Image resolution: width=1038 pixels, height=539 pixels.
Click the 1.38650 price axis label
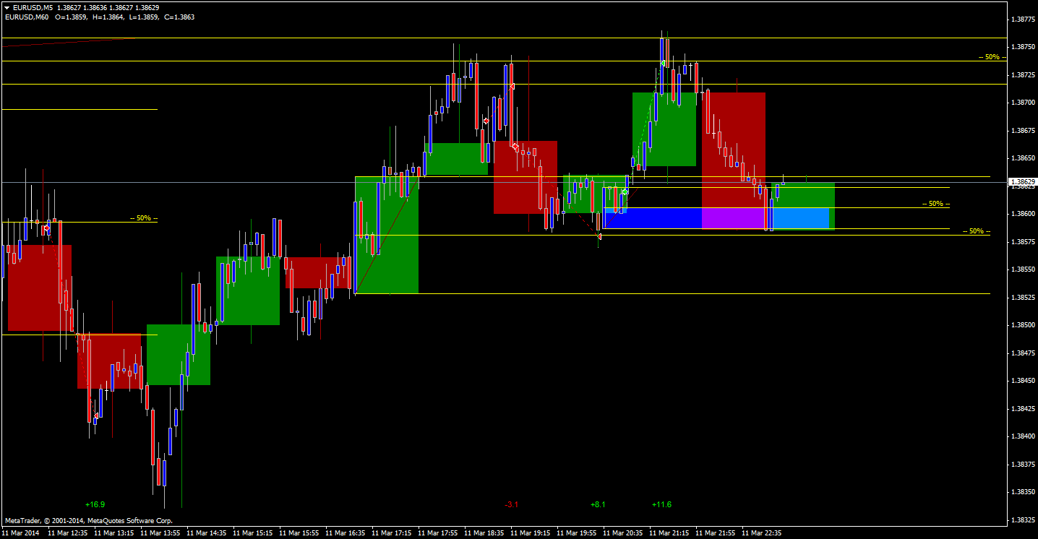point(1022,158)
